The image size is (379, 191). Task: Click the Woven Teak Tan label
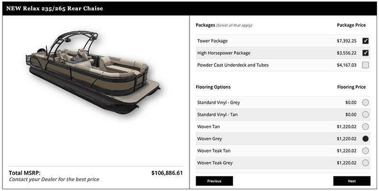pyautogui.click(x=215, y=151)
